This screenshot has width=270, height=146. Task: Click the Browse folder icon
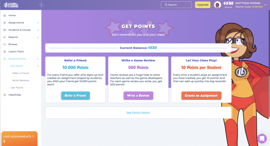[5, 44]
